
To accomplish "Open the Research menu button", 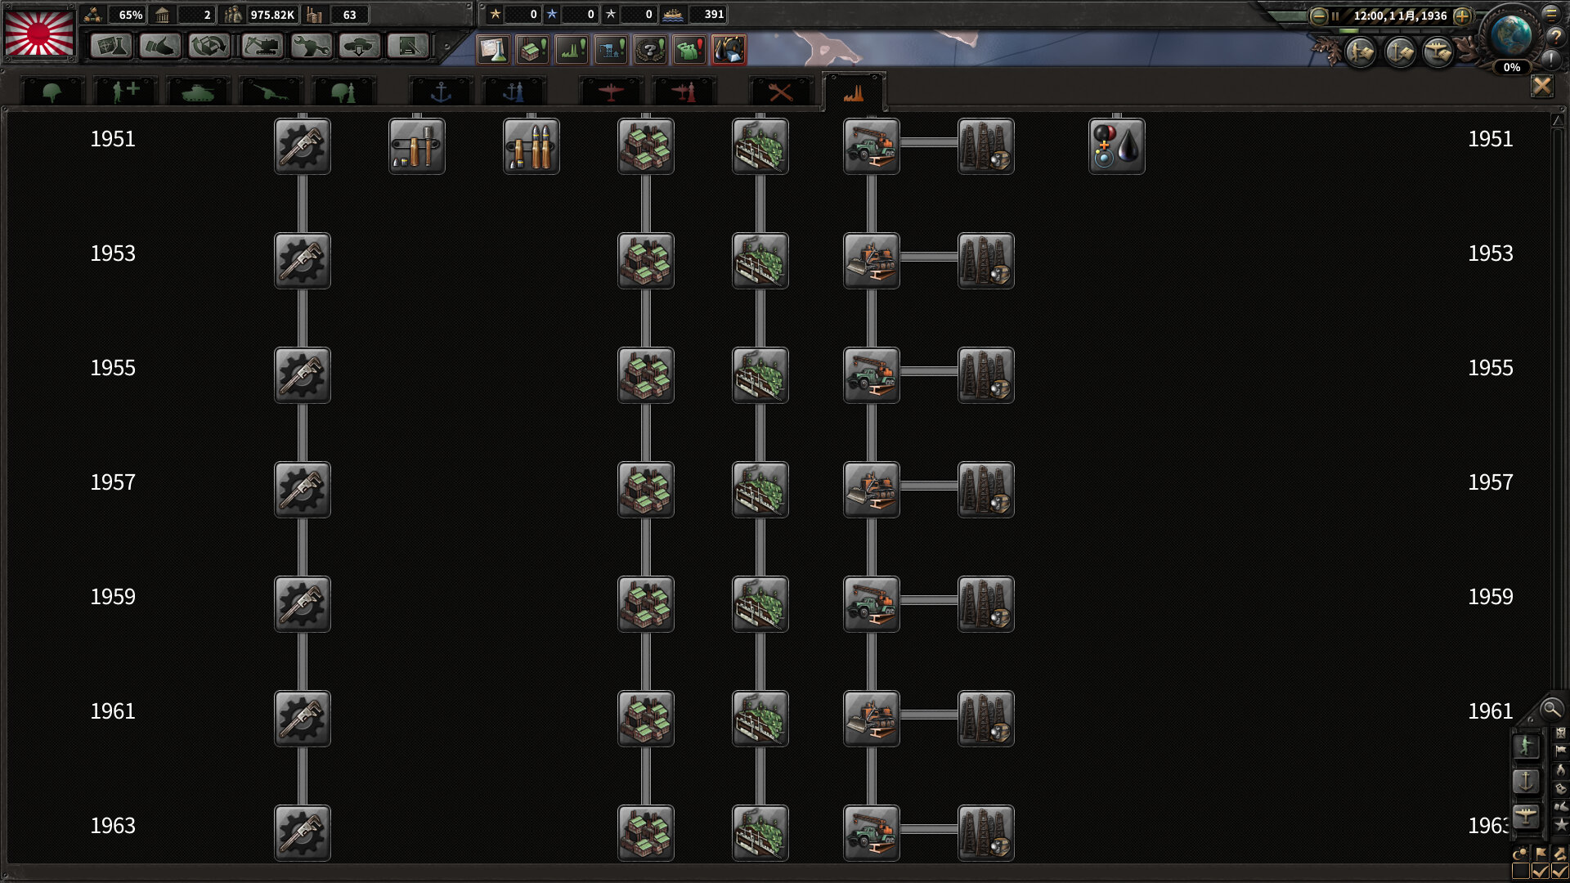I will (x=110, y=47).
